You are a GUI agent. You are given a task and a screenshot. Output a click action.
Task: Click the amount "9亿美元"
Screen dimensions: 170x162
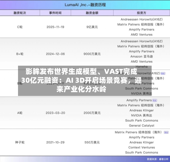(92, 27)
